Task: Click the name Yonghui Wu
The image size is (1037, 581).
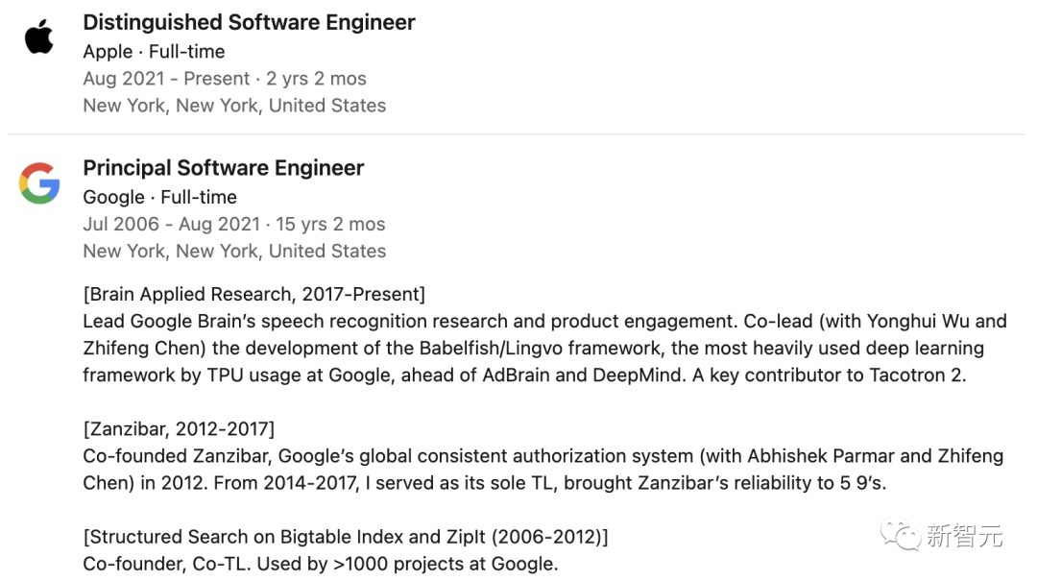Action: [918, 322]
